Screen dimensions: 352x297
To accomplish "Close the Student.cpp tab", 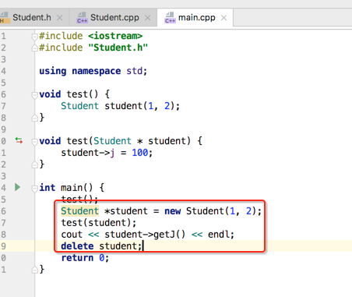I will (x=147, y=18).
